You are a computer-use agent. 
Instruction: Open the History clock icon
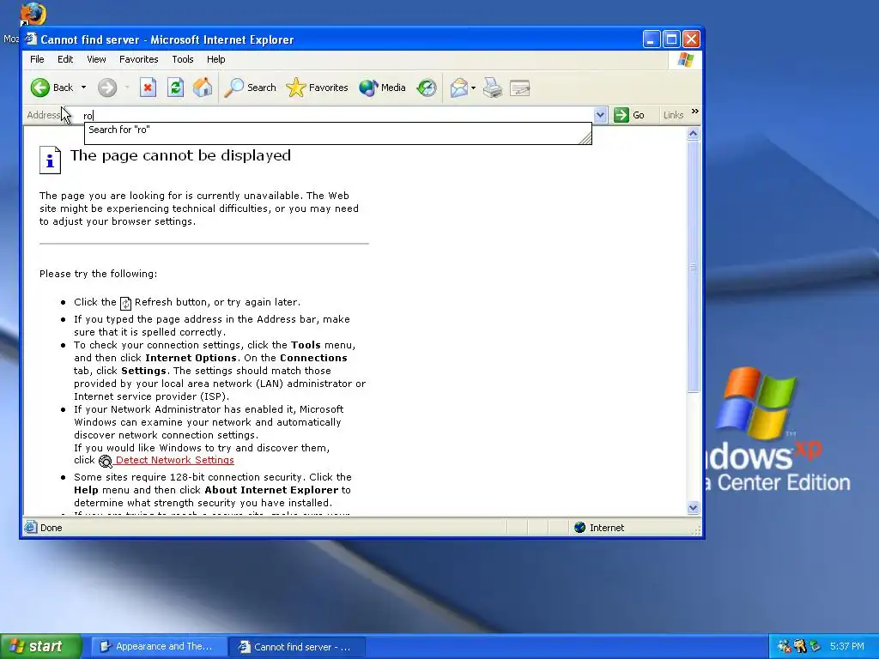(x=427, y=88)
